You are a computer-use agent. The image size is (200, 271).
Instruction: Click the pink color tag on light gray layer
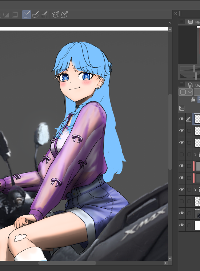pos(194,166)
